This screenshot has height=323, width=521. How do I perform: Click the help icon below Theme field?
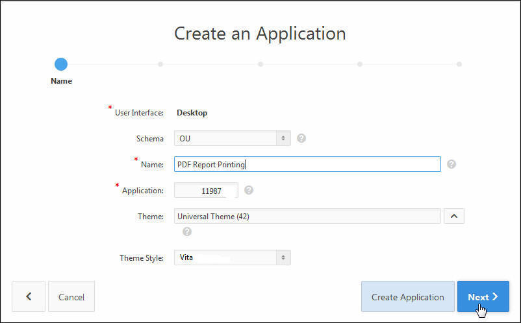[x=187, y=231]
